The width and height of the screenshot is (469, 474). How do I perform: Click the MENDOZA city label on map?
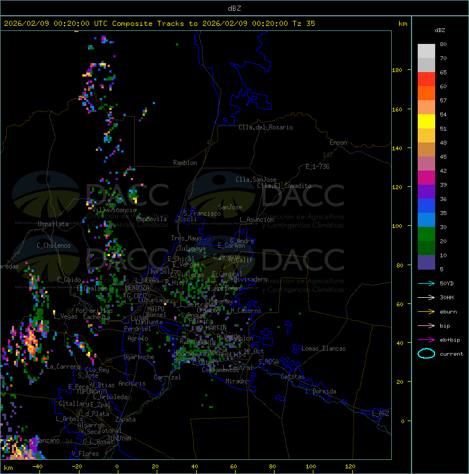[137, 288]
